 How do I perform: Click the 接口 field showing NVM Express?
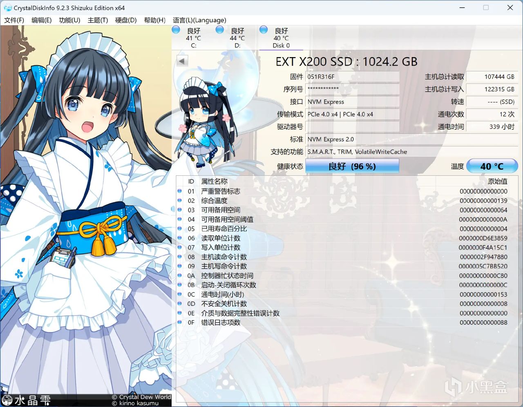pyautogui.click(x=352, y=102)
